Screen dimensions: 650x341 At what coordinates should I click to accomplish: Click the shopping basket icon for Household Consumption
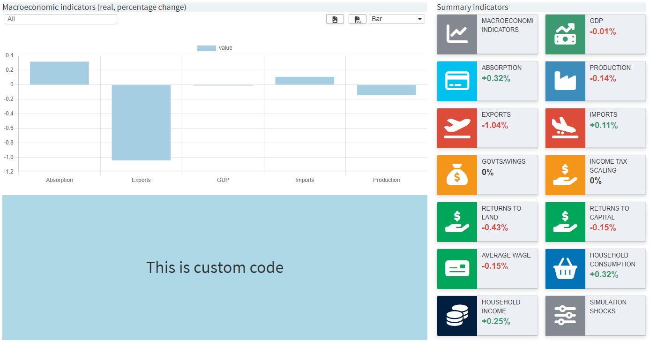[565, 269]
